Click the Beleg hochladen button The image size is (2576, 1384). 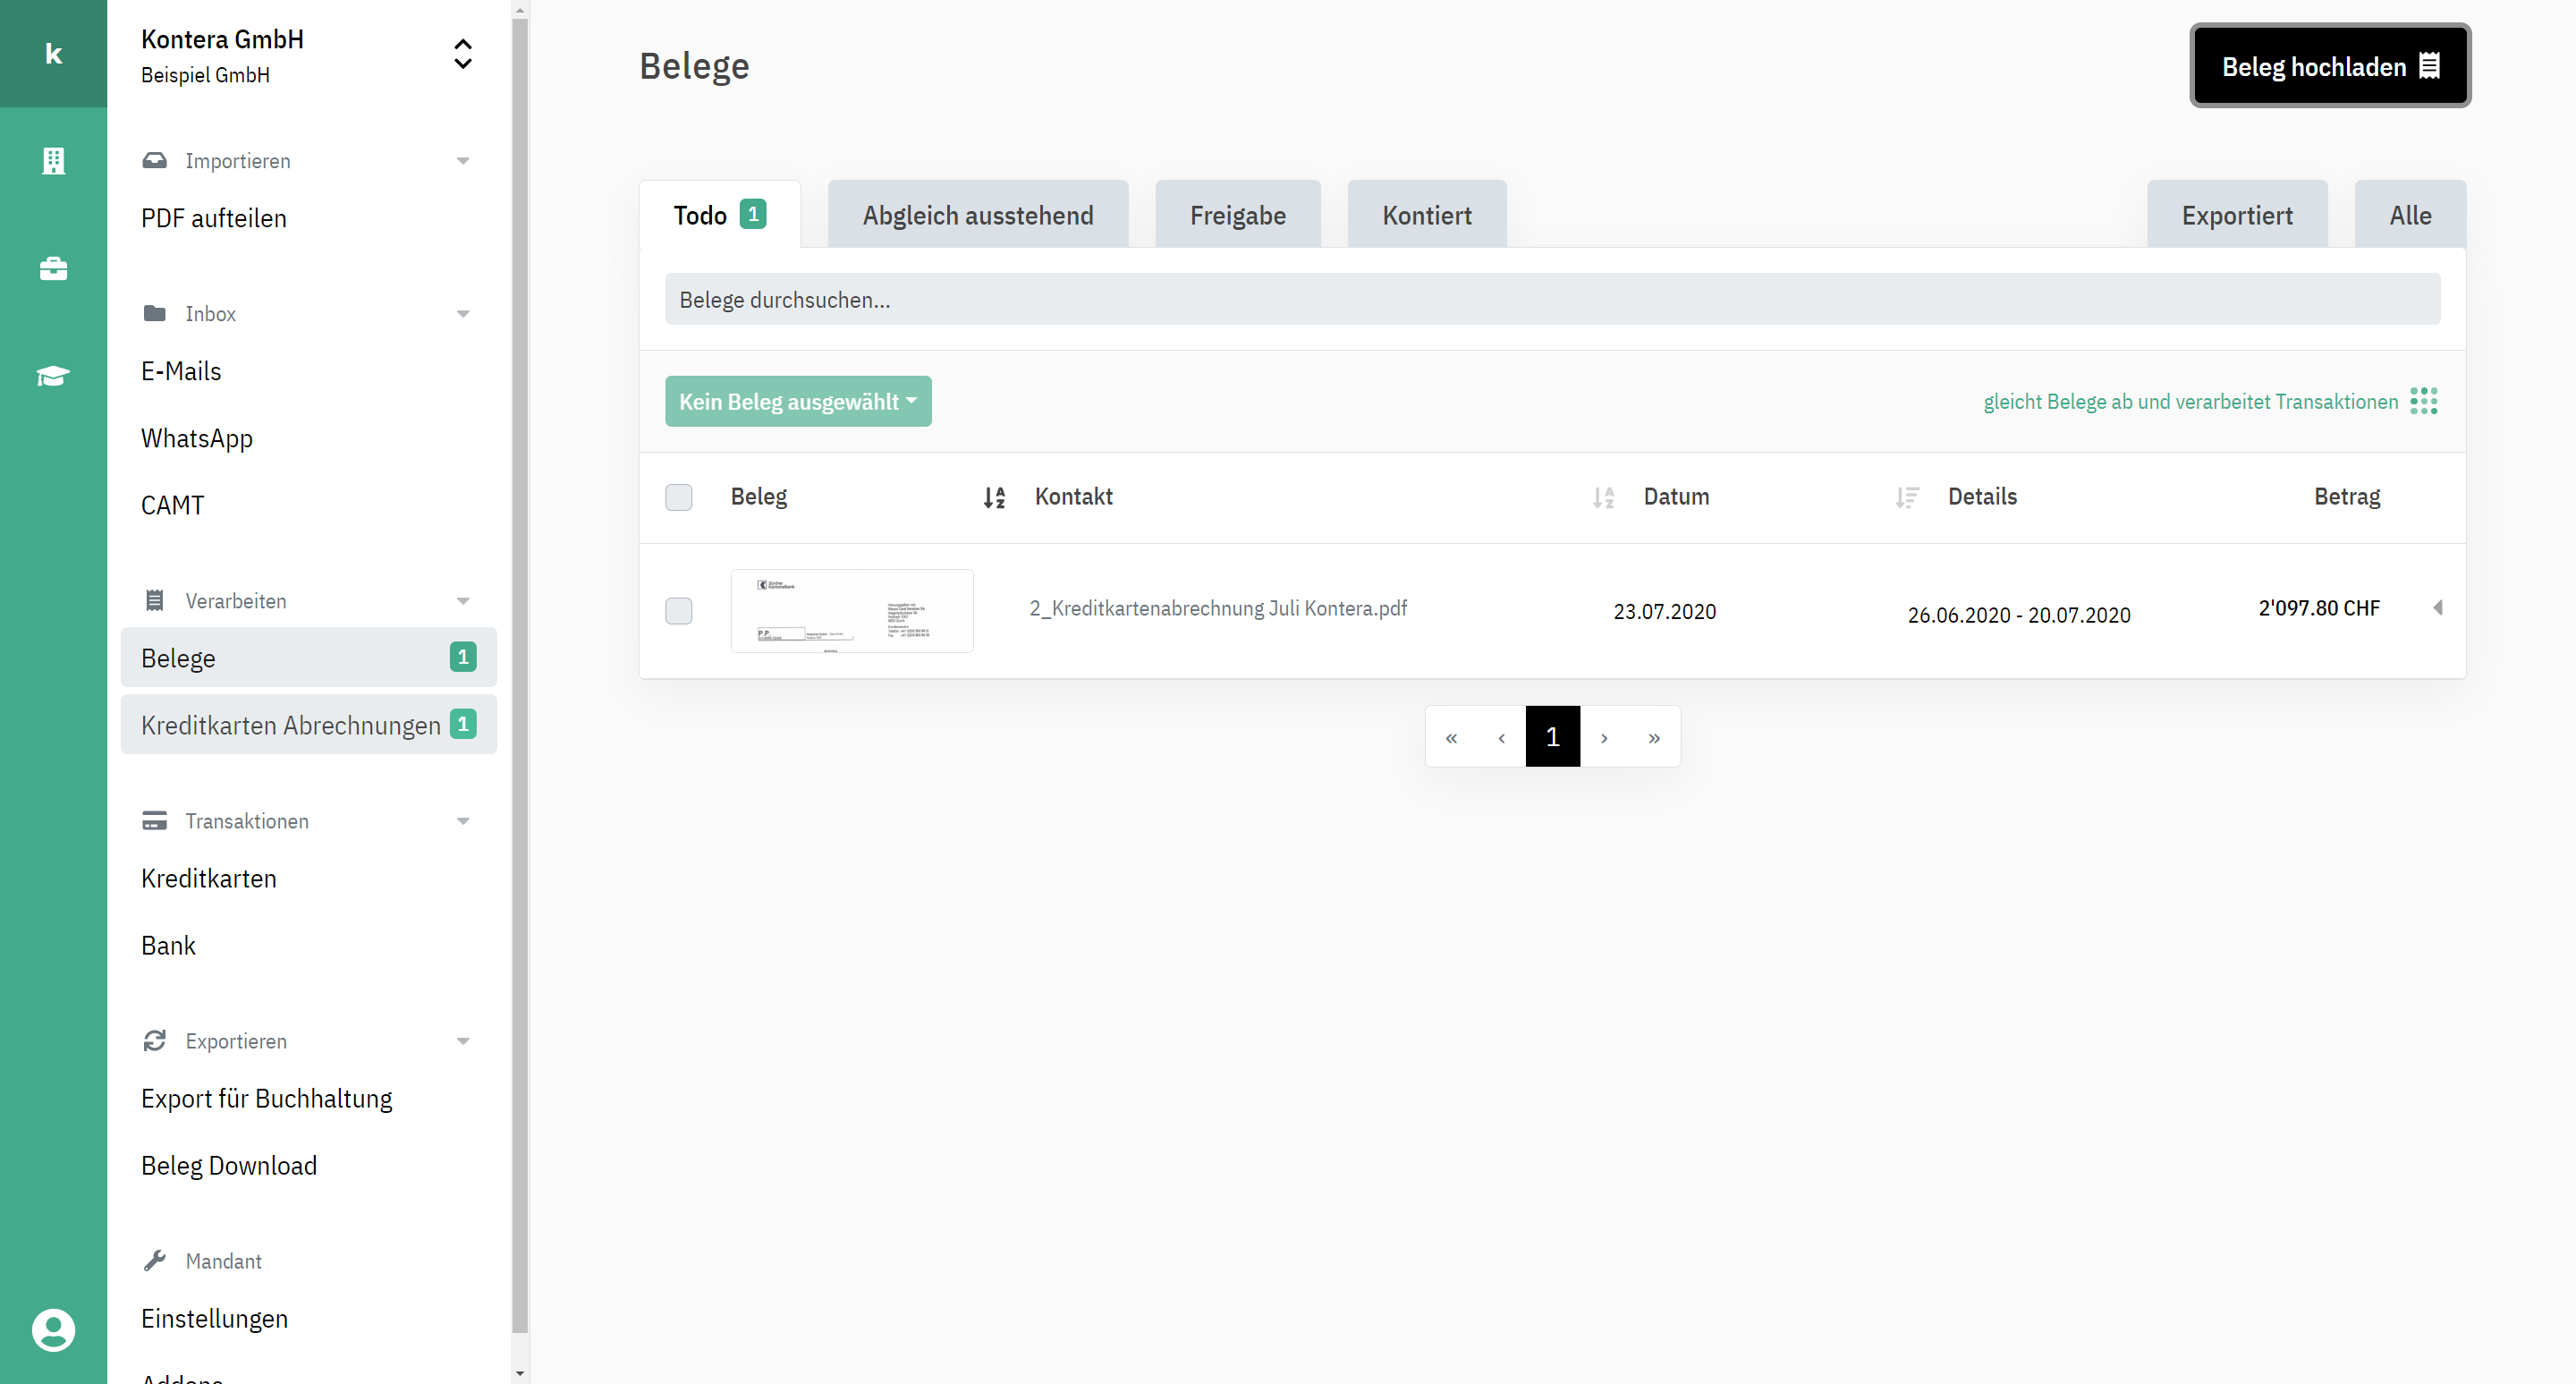pos(2330,66)
